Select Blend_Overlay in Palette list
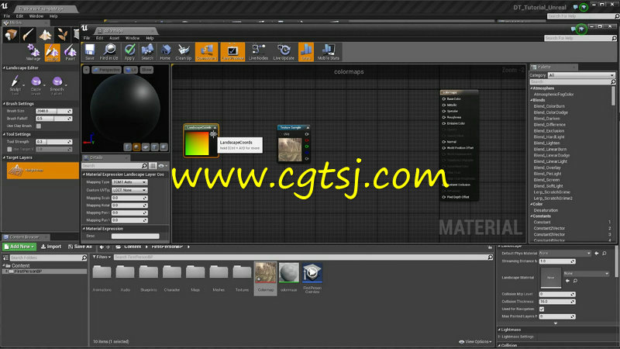The height and width of the screenshot is (349, 620). click(x=547, y=168)
